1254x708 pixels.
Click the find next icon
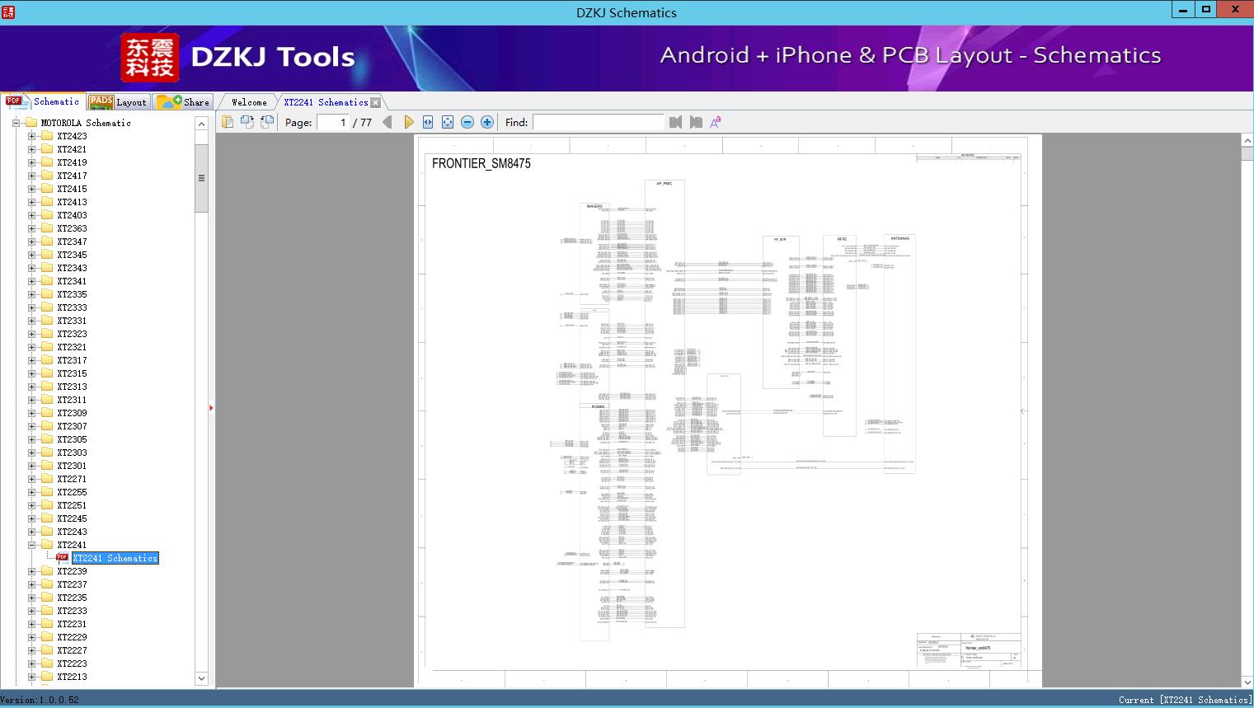click(x=696, y=122)
